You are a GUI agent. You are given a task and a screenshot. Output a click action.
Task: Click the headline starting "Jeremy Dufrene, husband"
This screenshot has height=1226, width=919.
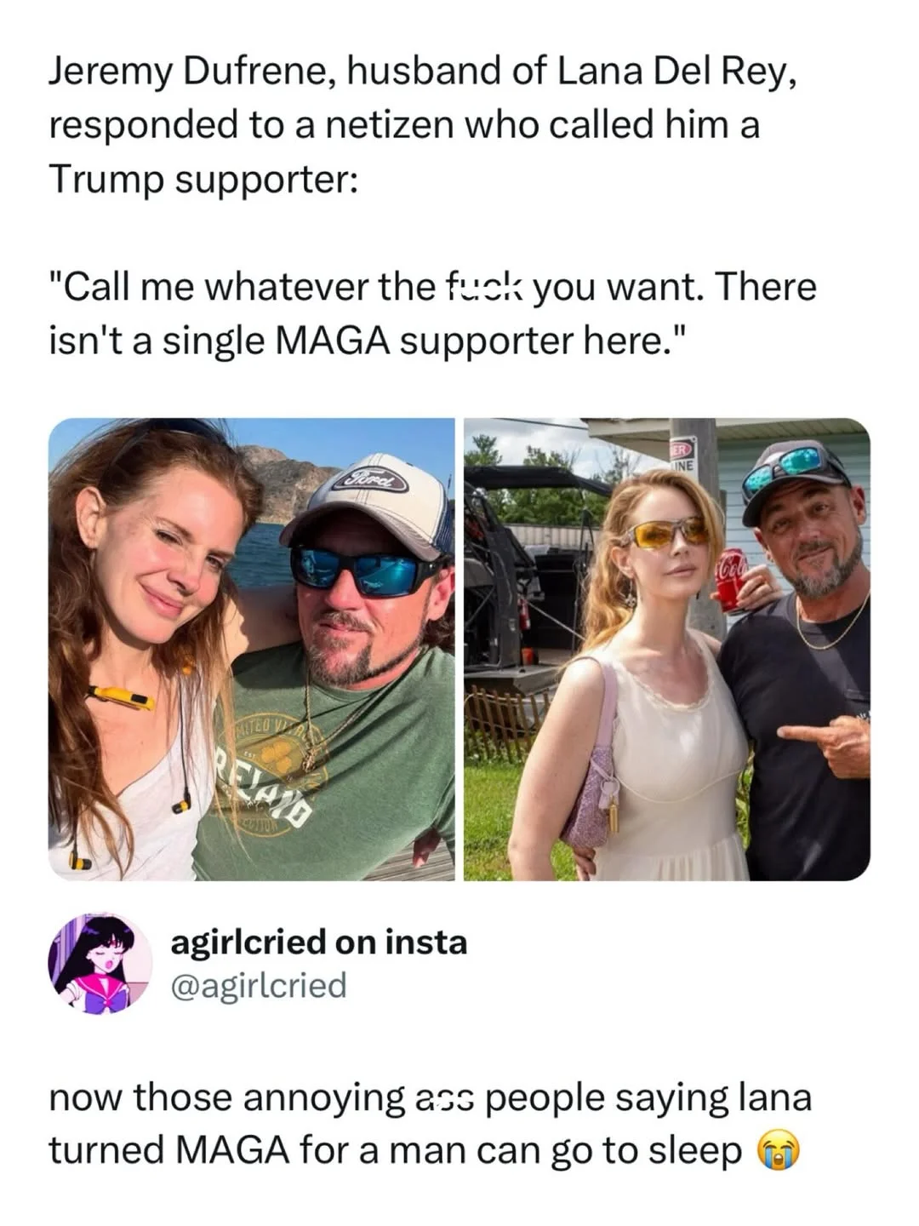point(423,73)
